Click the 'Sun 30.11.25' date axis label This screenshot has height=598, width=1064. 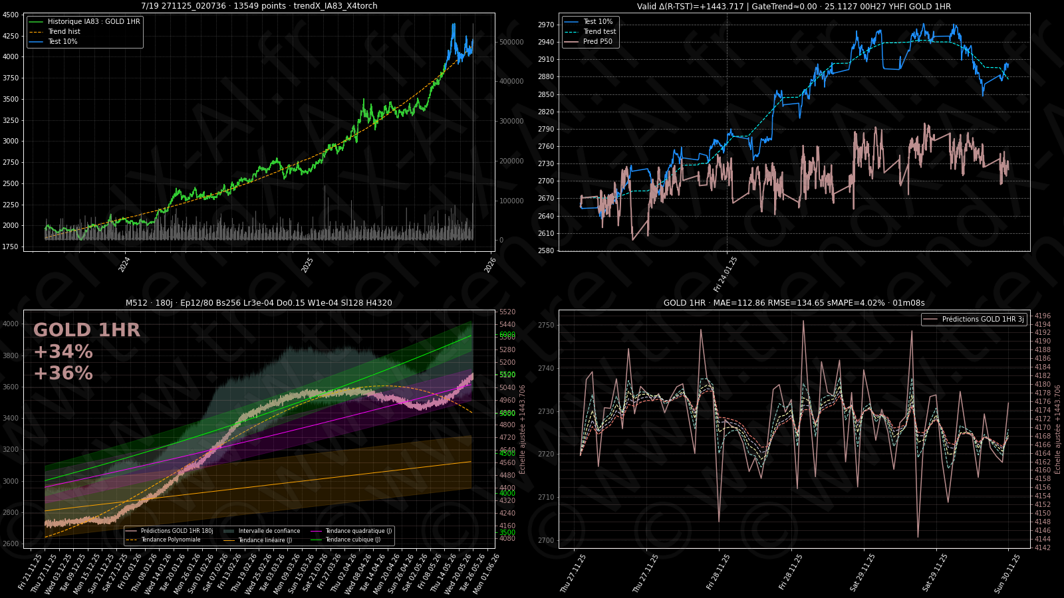coord(1007,573)
